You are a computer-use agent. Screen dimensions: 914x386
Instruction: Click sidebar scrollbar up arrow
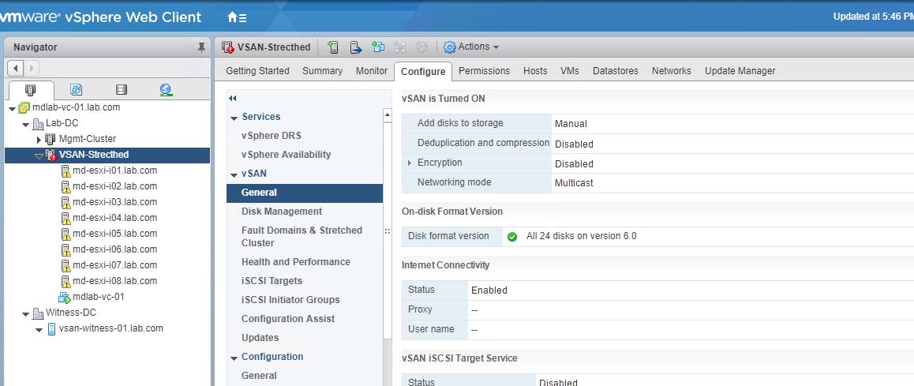tap(388, 115)
